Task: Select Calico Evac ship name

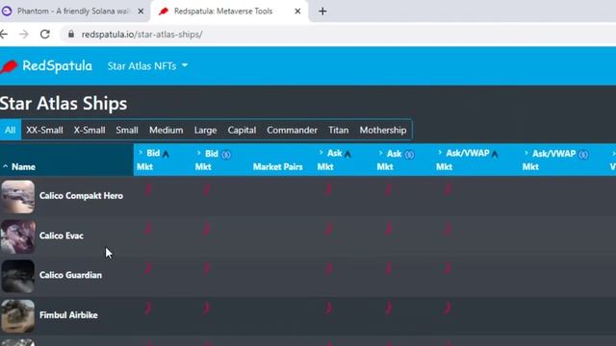Action: [x=62, y=235]
